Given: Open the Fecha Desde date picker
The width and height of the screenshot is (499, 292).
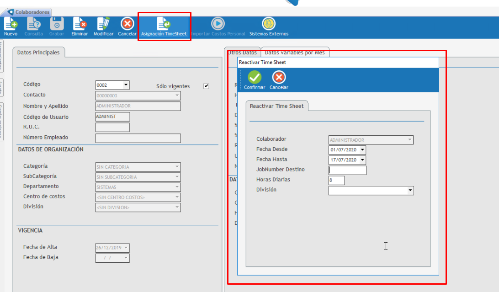Looking at the screenshot, I should click(362, 150).
